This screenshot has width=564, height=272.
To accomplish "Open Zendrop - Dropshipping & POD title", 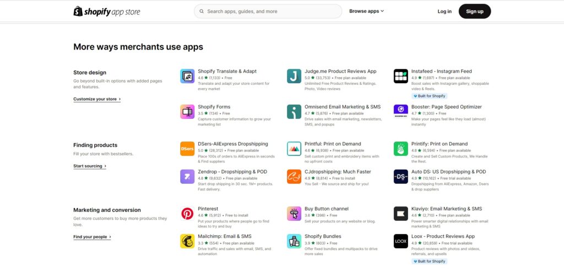I will (x=232, y=172).
